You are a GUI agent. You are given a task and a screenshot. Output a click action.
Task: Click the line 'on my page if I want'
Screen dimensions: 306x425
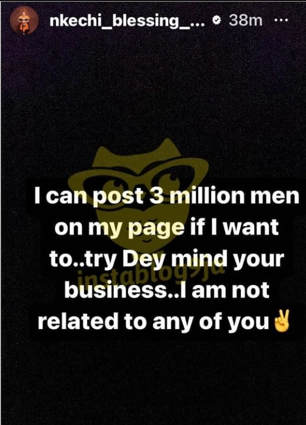(167, 228)
